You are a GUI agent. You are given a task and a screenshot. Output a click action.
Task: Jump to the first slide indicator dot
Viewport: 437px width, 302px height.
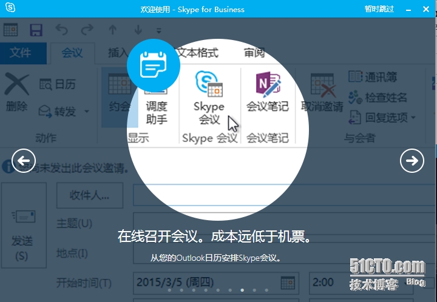[169, 290]
